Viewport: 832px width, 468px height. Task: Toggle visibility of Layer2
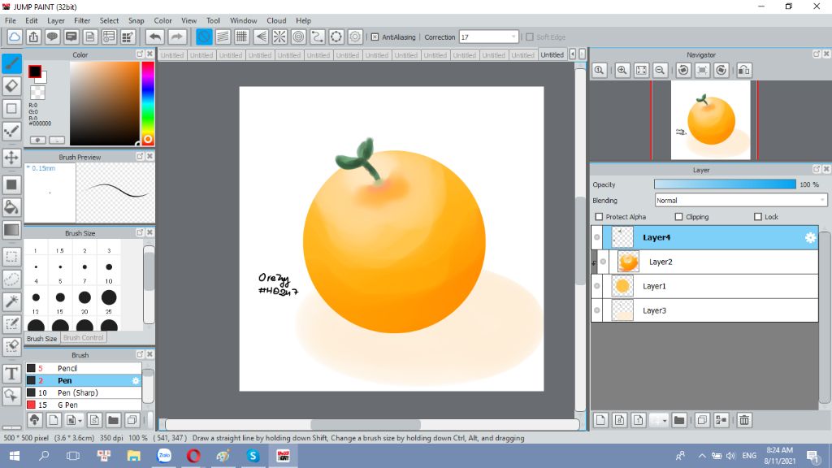point(604,262)
